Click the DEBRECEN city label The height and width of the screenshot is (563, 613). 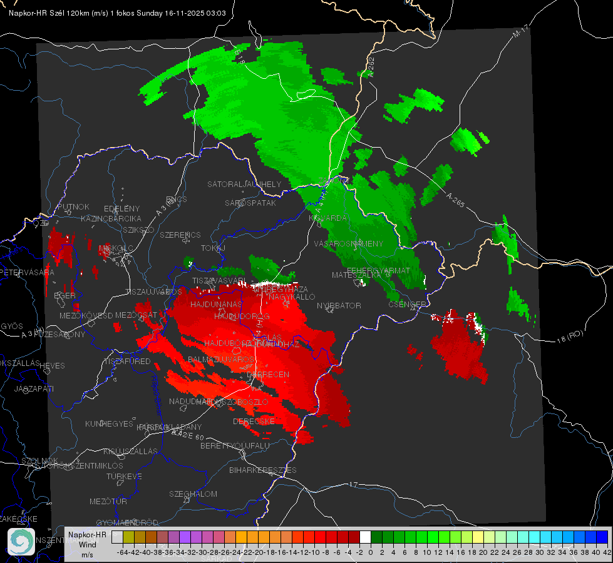268,374
